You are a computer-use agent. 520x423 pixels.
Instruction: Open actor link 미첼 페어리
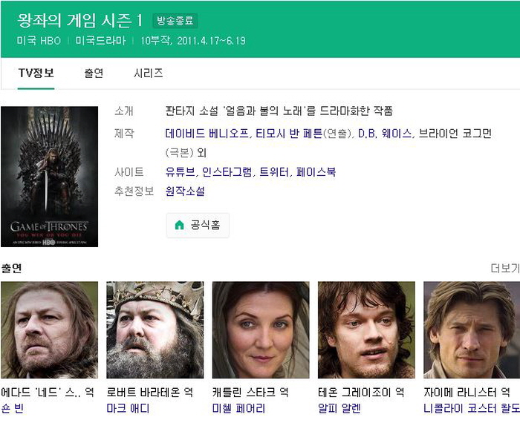pyautogui.click(x=238, y=408)
